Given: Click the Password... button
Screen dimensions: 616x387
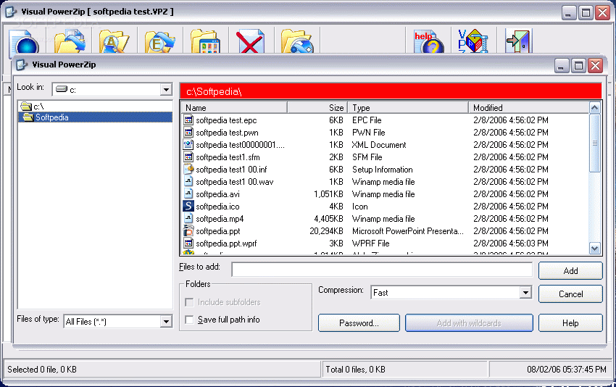Looking at the screenshot, I should pos(359,323).
